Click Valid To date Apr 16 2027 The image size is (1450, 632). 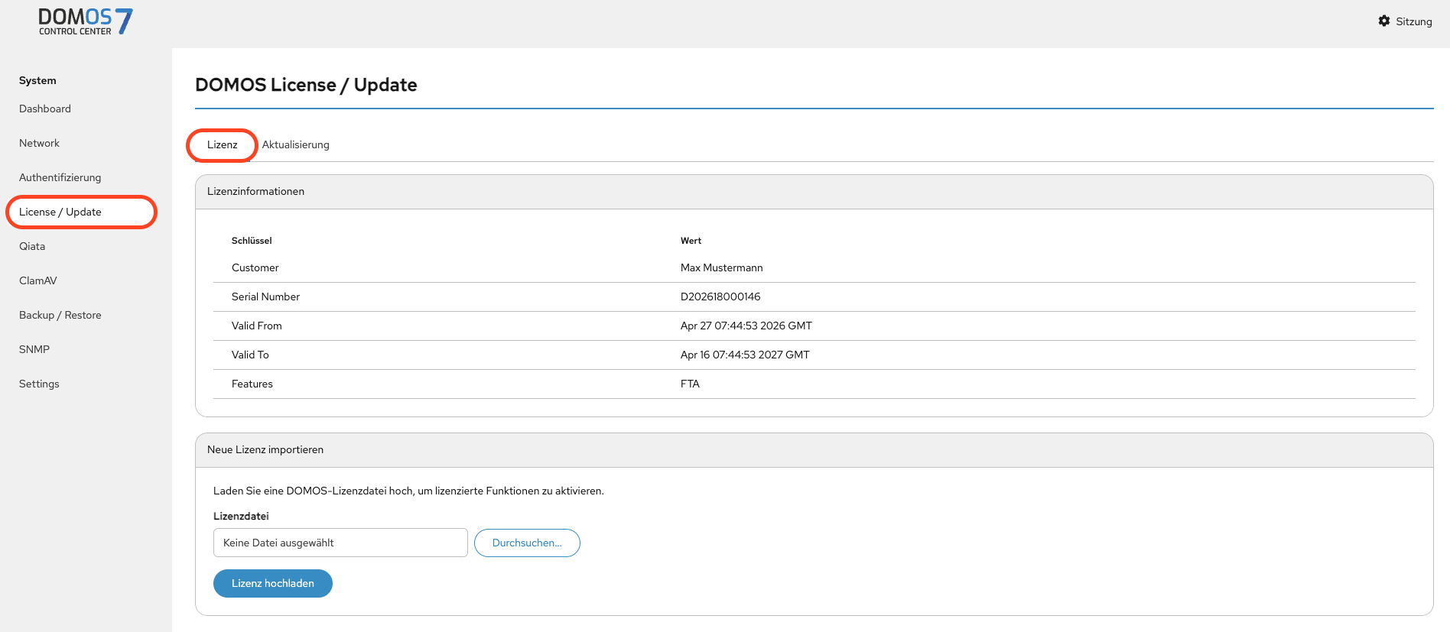[x=745, y=355]
